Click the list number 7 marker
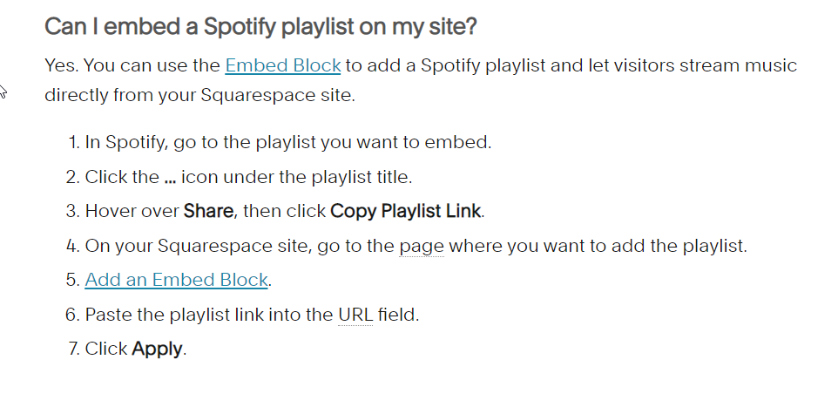Image resolution: width=838 pixels, height=414 pixels. point(74,349)
